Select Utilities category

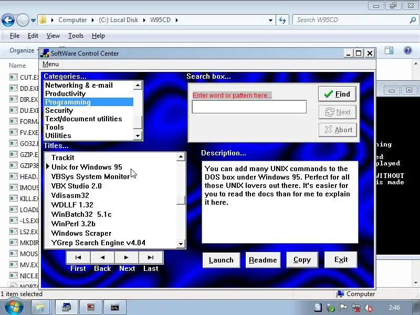coord(88,135)
